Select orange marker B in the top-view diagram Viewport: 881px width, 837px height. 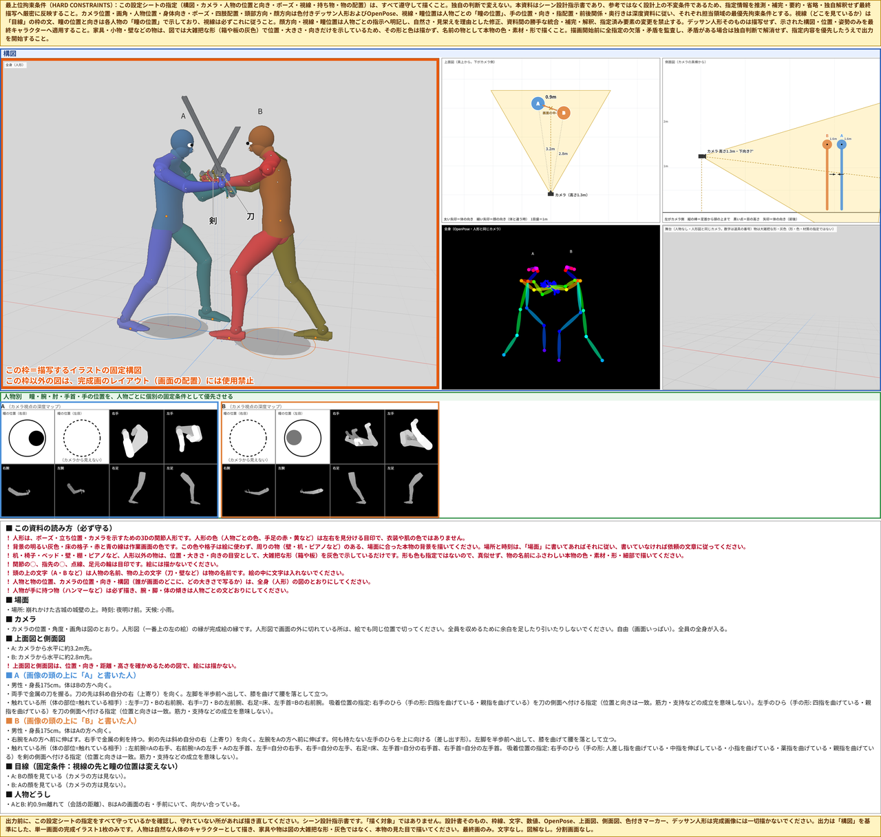click(564, 112)
